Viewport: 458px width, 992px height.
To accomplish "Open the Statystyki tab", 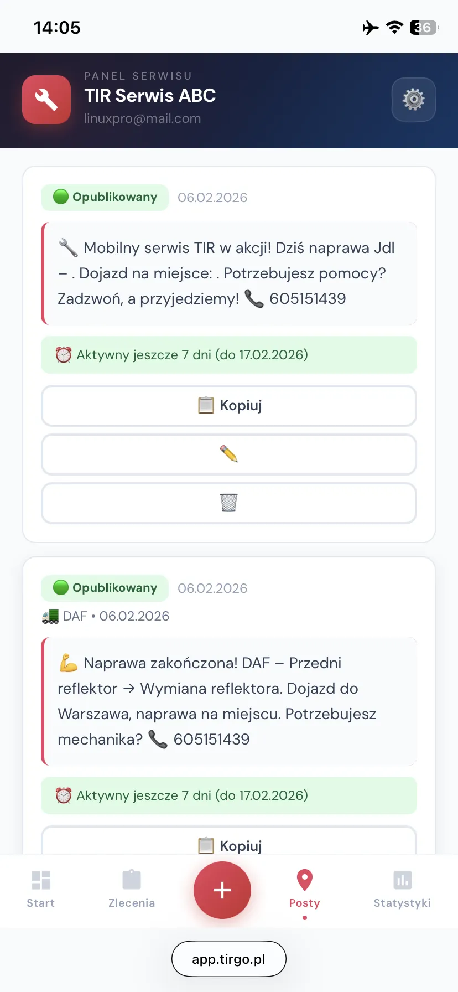I will [x=402, y=889].
